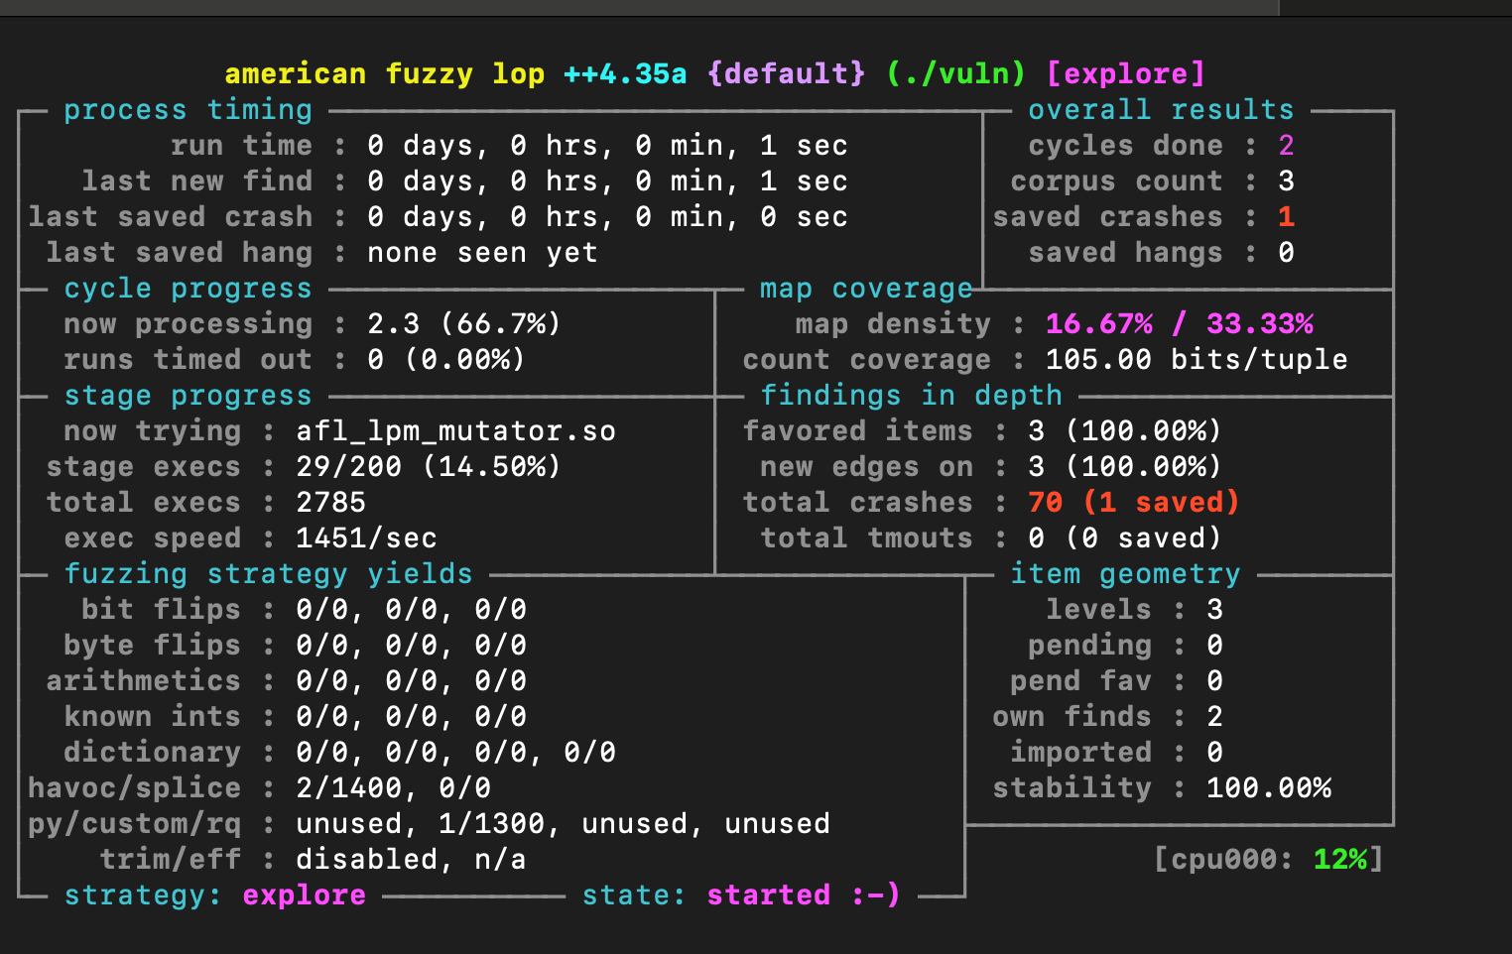Click the 'findings in depth' header
This screenshot has height=954, width=1512.
(x=912, y=396)
